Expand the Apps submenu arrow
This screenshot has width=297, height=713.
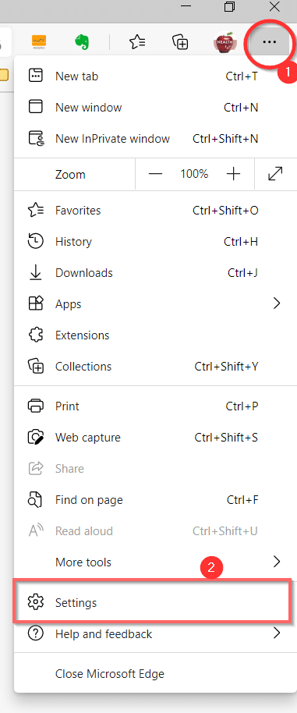(277, 303)
